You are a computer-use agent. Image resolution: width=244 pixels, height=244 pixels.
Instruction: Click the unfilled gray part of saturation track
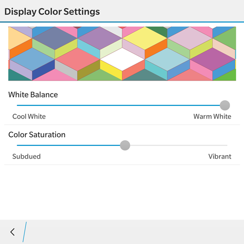click(179, 145)
